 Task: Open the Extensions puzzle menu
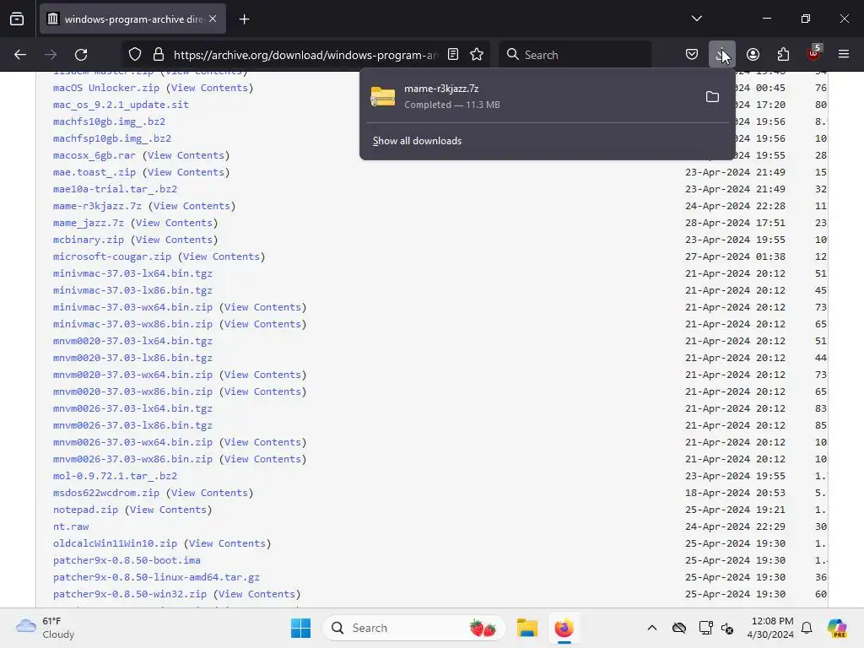pyautogui.click(x=783, y=55)
